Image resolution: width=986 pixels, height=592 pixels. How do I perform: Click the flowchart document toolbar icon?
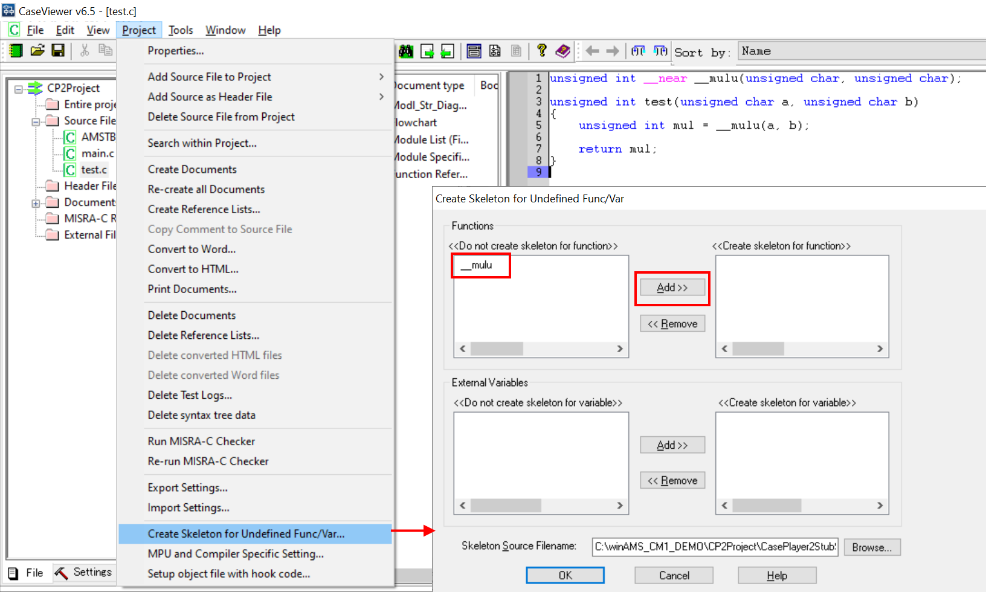(495, 51)
